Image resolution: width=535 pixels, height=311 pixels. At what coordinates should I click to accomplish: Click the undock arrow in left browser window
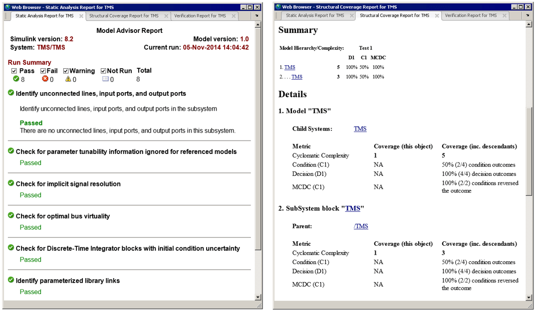(257, 16)
